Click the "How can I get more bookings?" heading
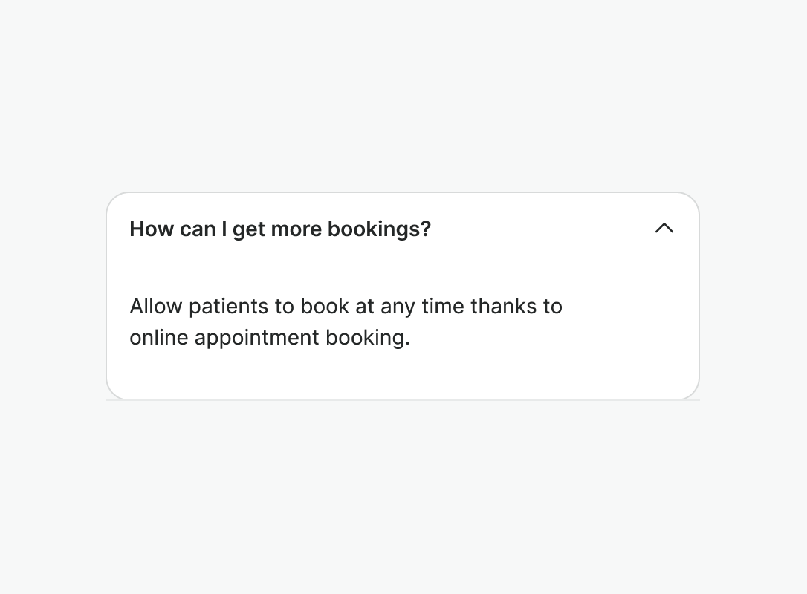807x594 pixels. coord(280,229)
